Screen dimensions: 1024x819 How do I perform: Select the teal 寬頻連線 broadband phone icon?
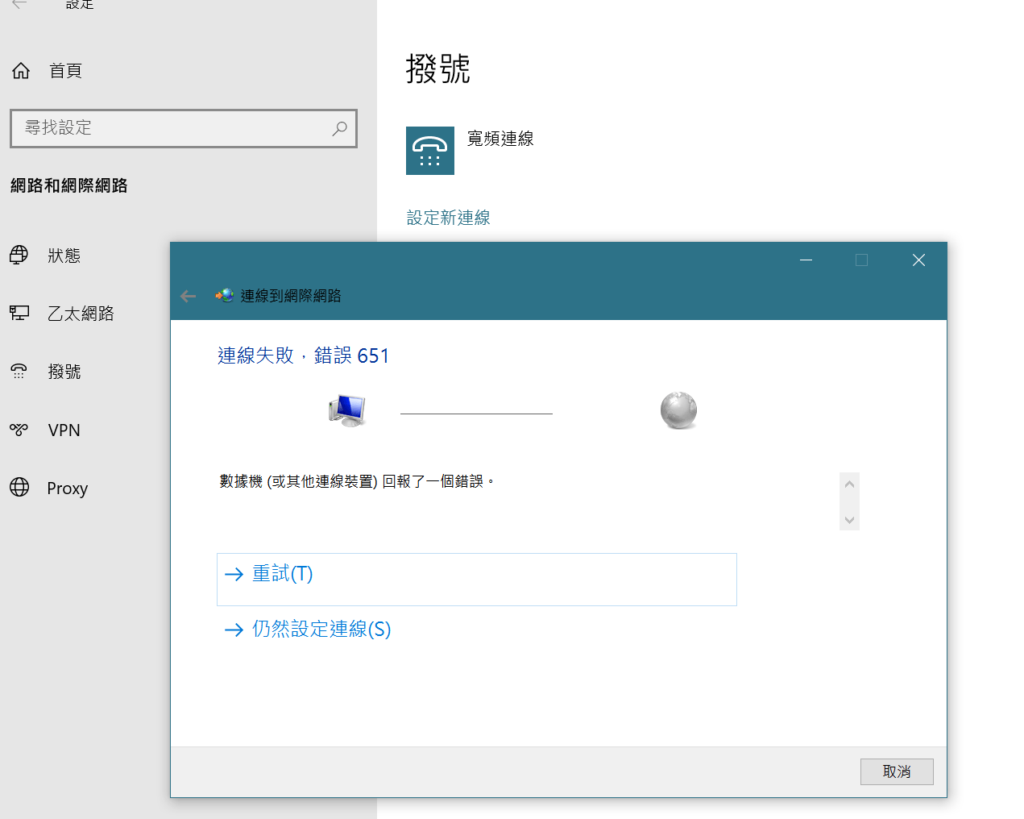coord(430,151)
